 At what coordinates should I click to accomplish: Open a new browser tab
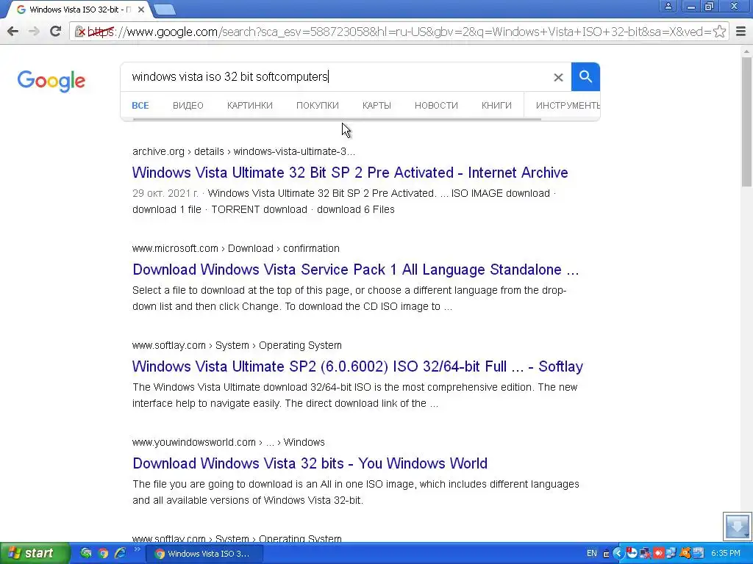[165, 10]
